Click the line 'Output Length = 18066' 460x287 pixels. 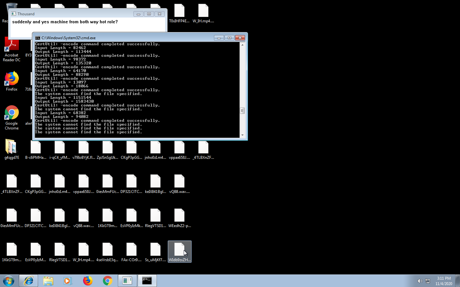pyautogui.click(x=62, y=86)
